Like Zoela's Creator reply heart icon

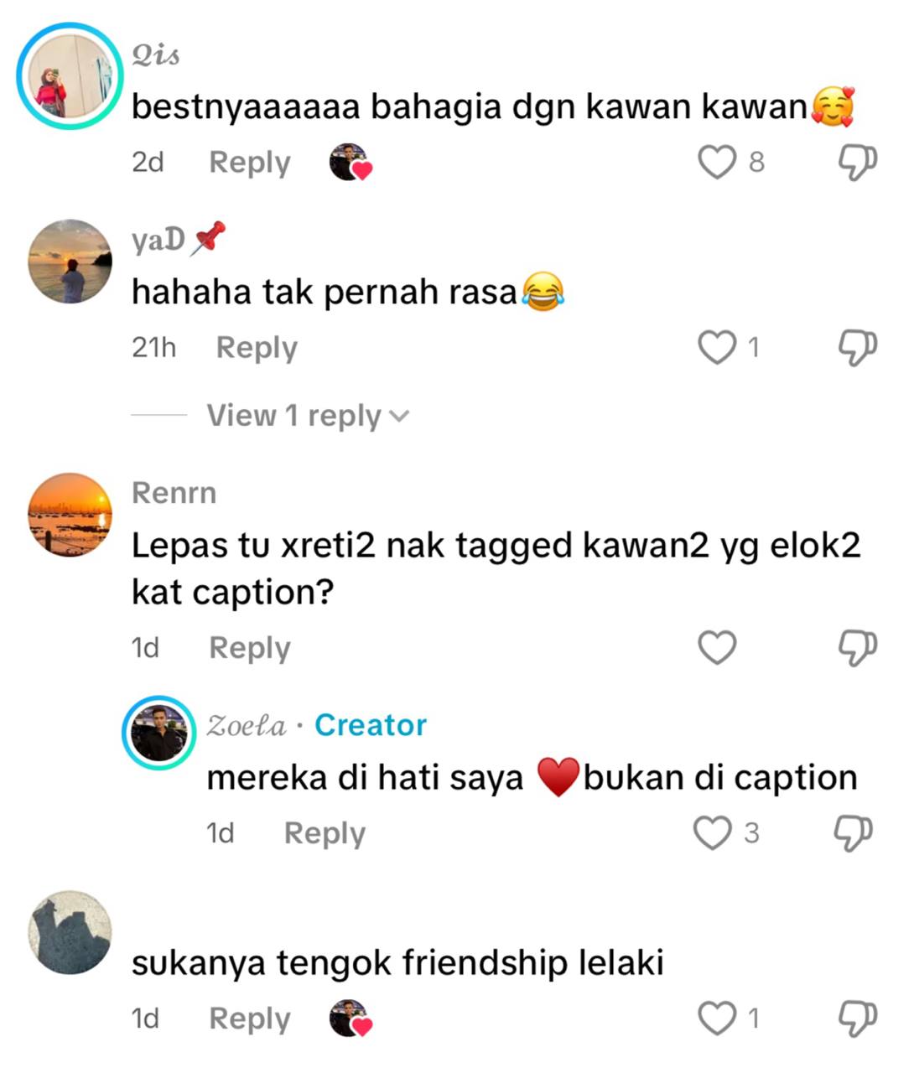(712, 832)
